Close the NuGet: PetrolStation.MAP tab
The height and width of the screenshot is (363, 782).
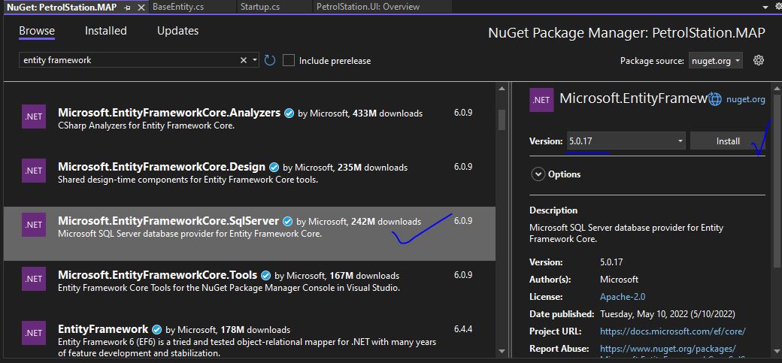(x=140, y=7)
